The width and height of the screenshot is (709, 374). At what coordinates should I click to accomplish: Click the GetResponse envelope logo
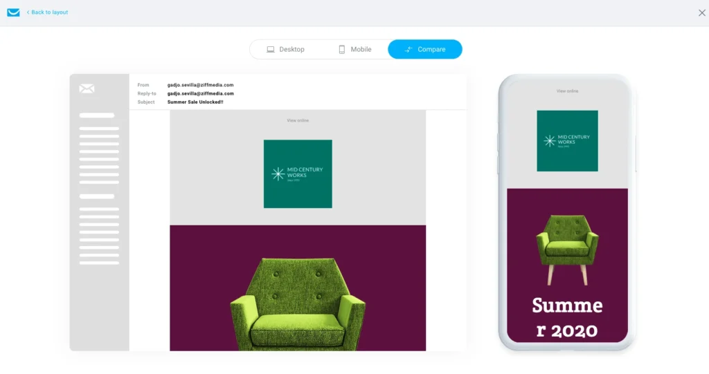(14, 12)
